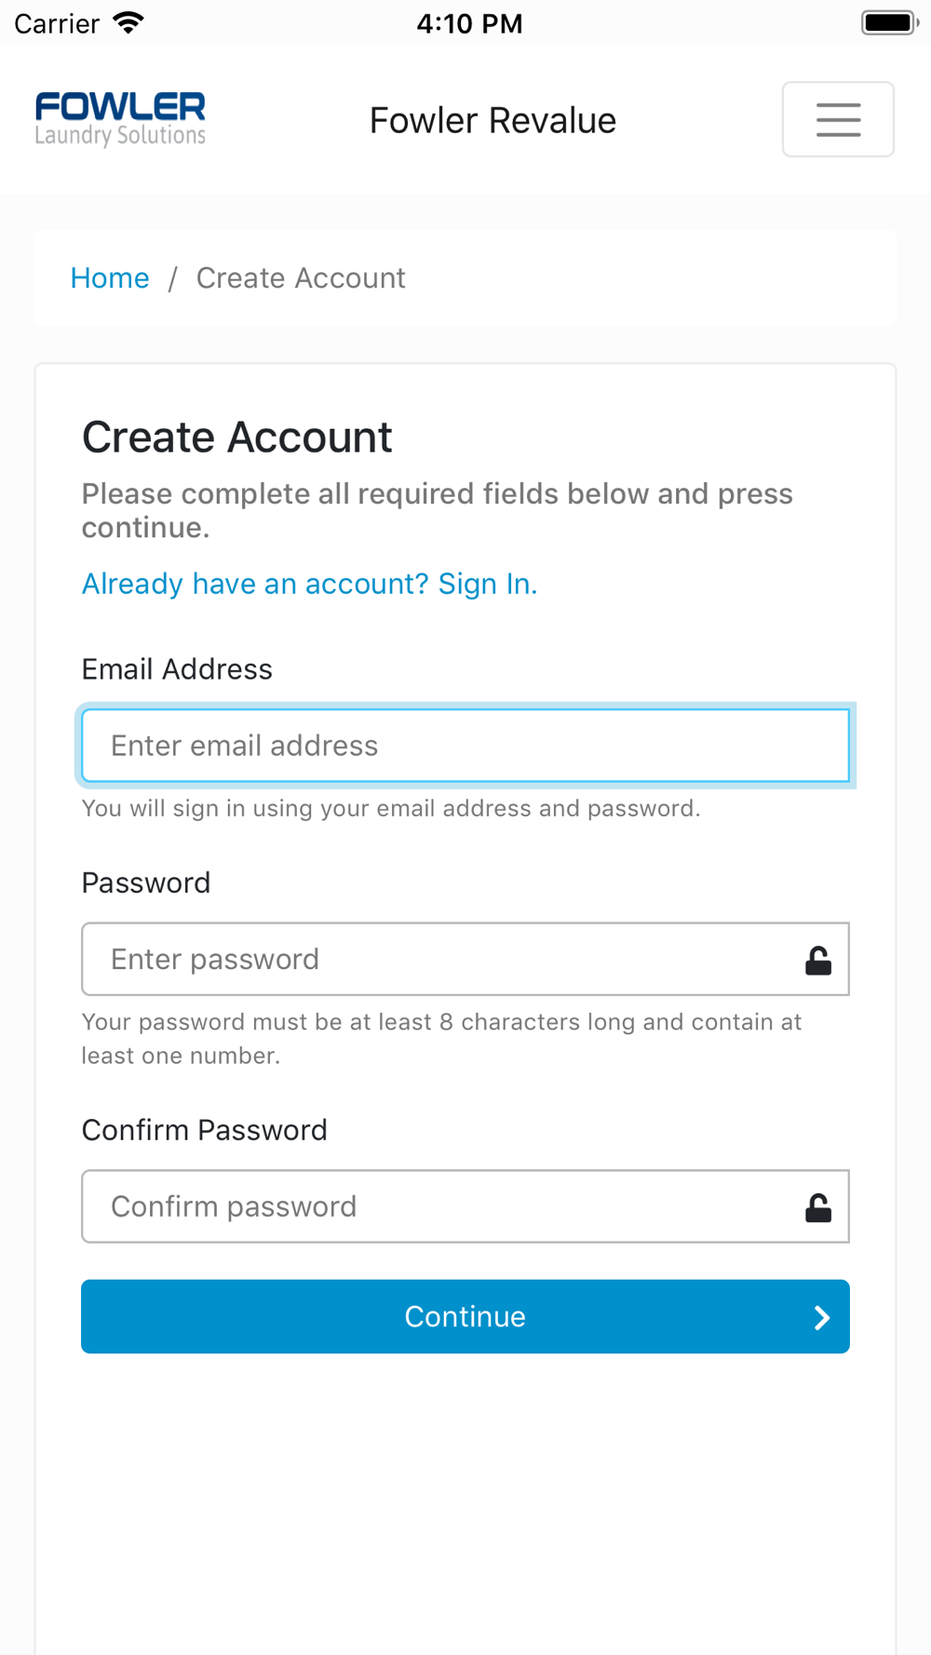This screenshot has width=931, height=1655.
Task: Tap the Password field label
Action: click(146, 882)
